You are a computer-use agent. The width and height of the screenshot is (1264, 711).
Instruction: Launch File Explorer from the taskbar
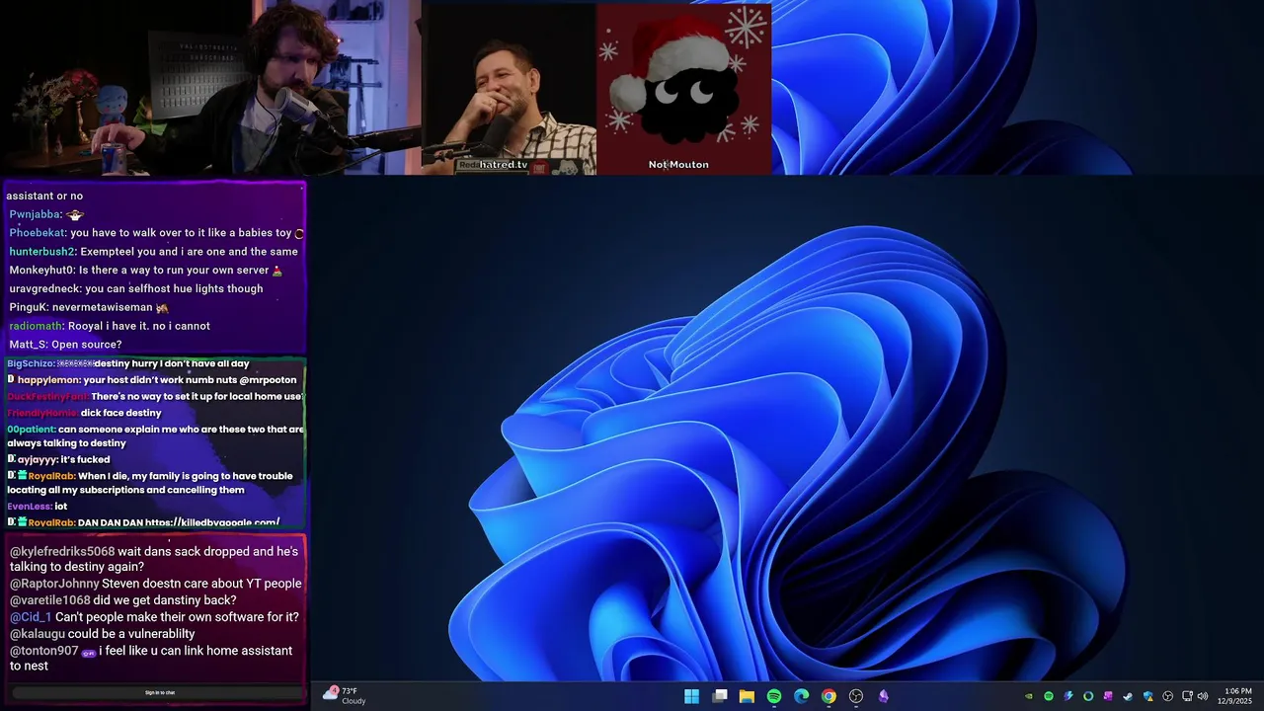(747, 696)
